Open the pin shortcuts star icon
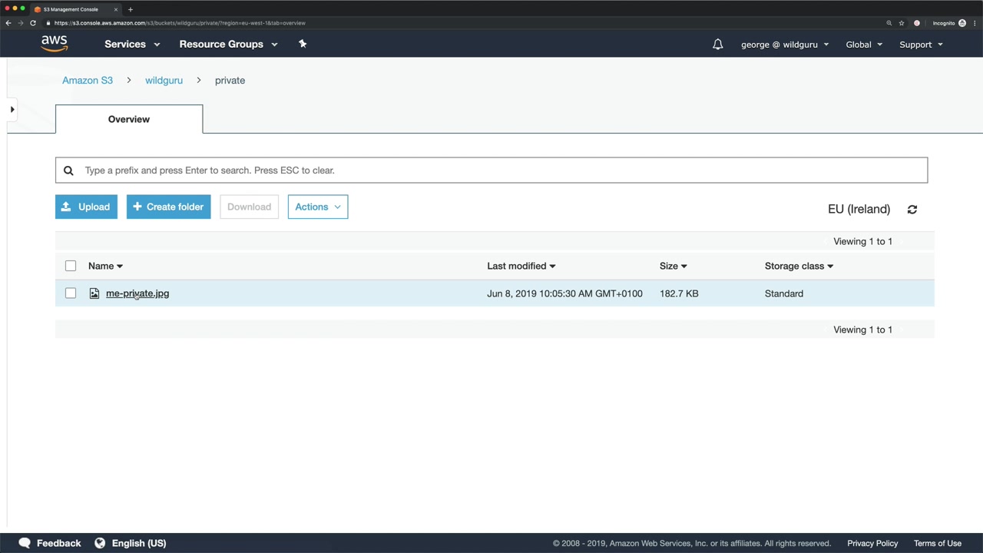Viewport: 983px width, 553px height. (x=303, y=44)
